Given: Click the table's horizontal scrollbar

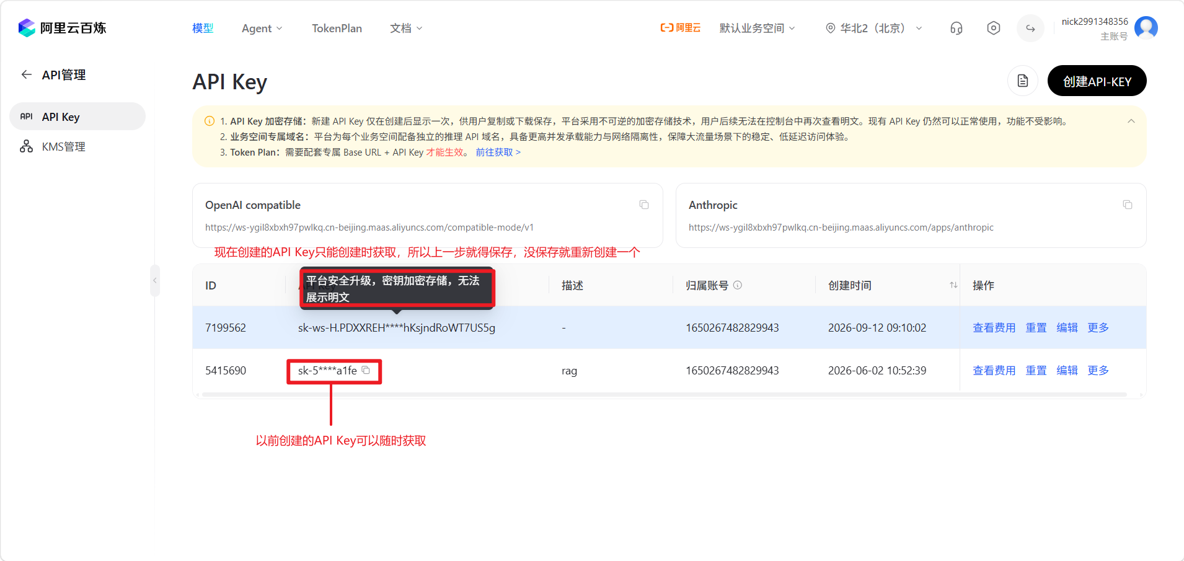Looking at the screenshot, I should pyautogui.click(x=663, y=394).
